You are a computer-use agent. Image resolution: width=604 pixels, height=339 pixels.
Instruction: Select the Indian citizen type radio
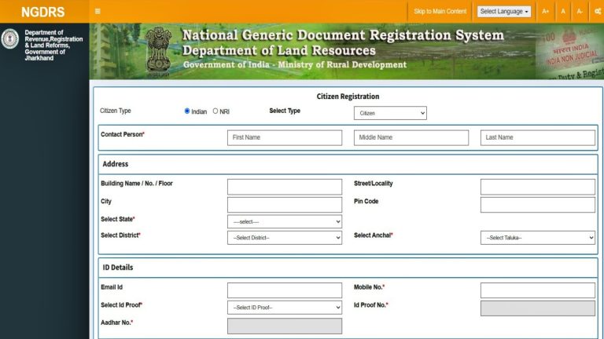tap(187, 111)
